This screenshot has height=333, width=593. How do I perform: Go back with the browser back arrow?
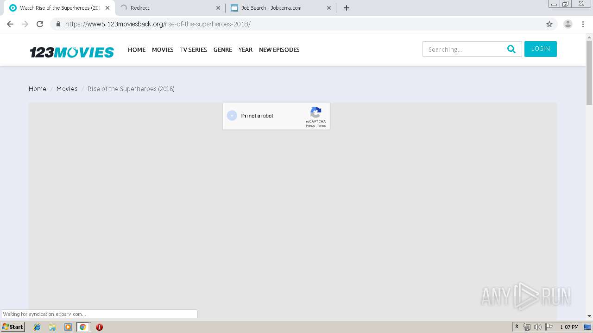(10, 24)
